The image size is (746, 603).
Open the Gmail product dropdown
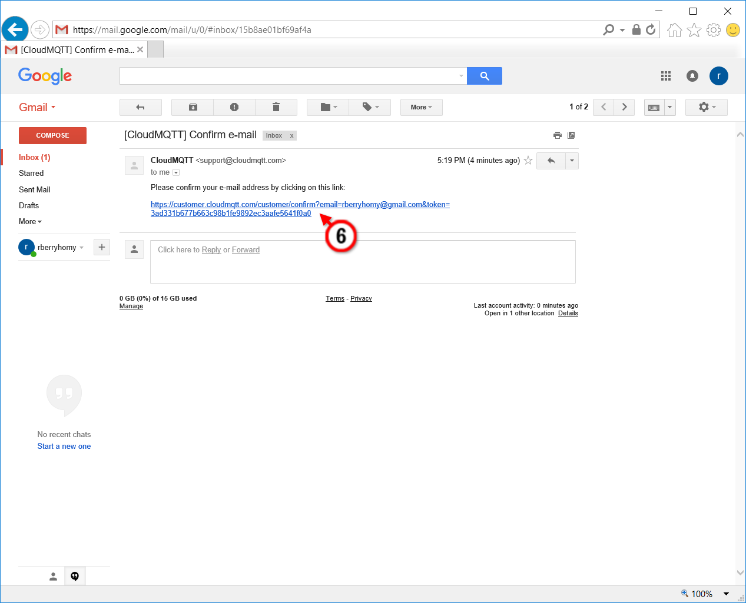pyautogui.click(x=37, y=107)
